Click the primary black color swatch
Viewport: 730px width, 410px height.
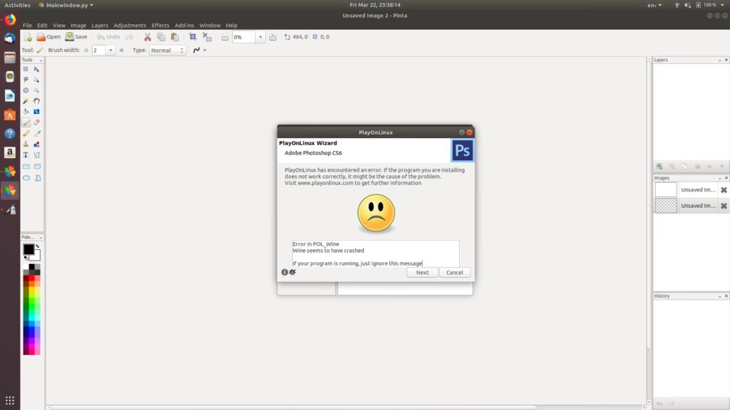pos(29,249)
